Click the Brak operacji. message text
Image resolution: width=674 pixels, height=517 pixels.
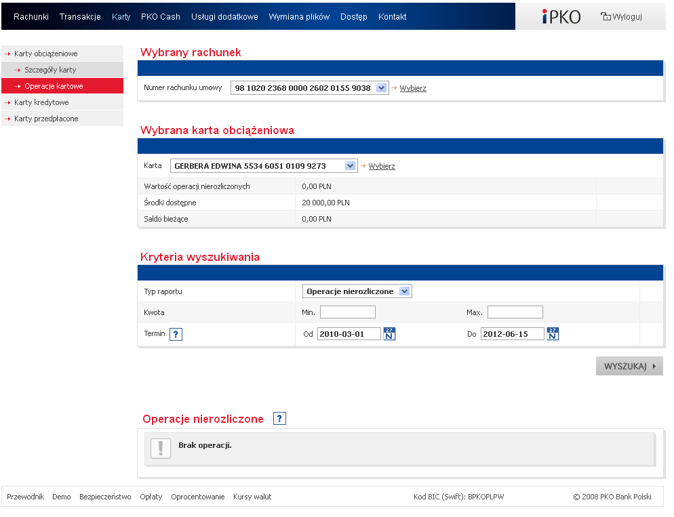pos(205,445)
